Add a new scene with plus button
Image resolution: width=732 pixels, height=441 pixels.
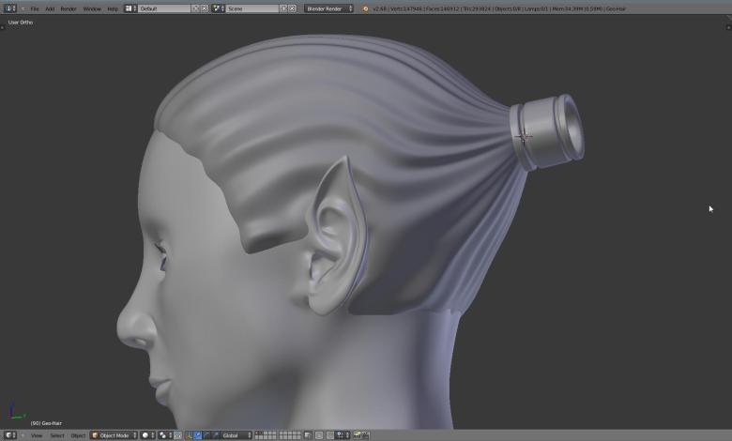pyautogui.click(x=283, y=8)
